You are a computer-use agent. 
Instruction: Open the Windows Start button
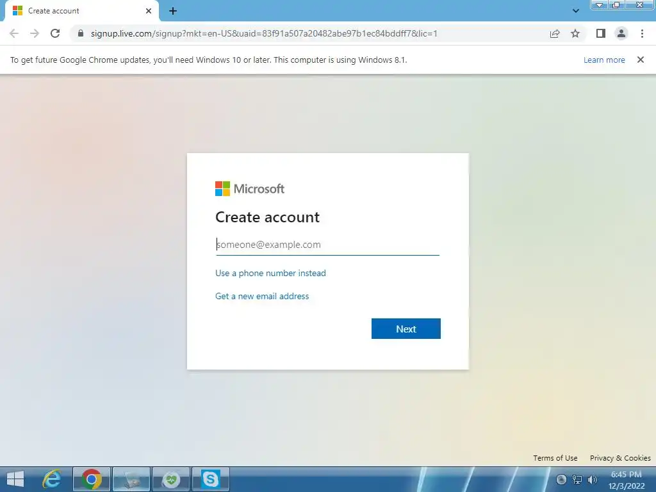click(15, 479)
